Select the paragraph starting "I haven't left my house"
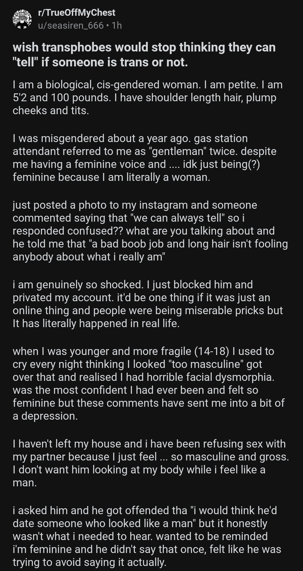The width and height of the screenshot is (303, 571). click(x=151, y=463)
